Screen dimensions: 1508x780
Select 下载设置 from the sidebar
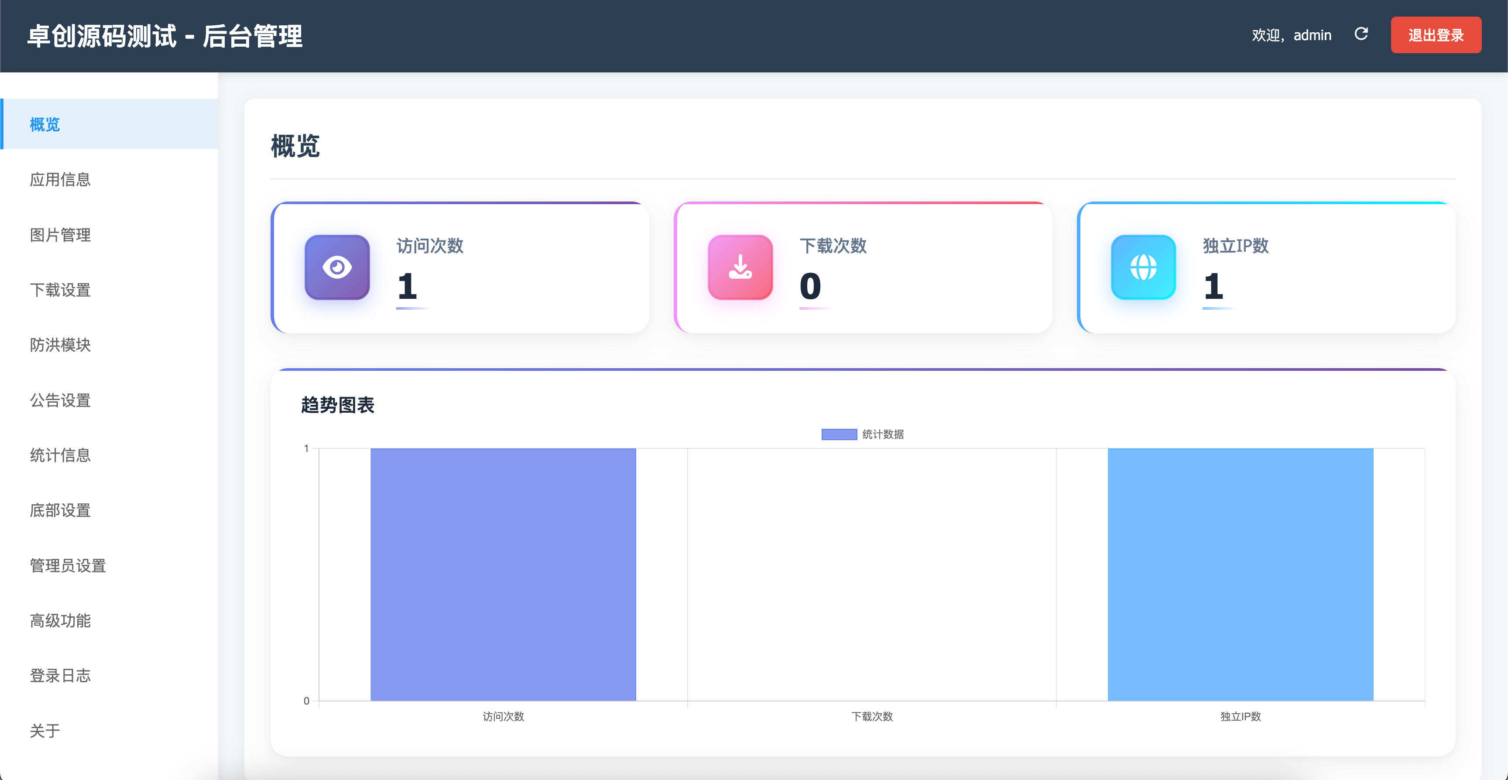[60, 290]
